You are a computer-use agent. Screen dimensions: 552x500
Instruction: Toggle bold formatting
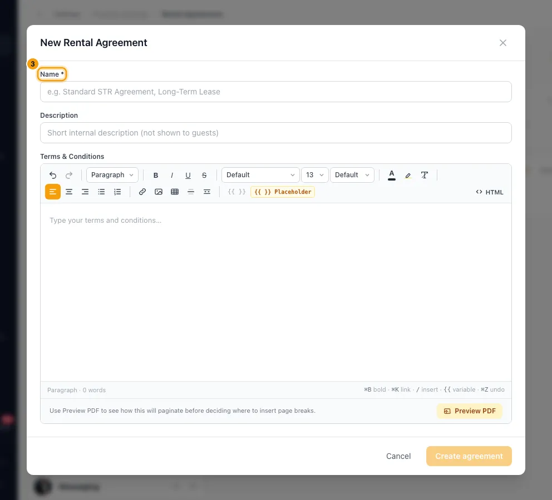coord(156,175)
